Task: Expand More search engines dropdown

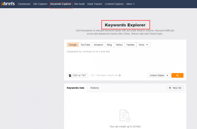Action: click(143, 45)
